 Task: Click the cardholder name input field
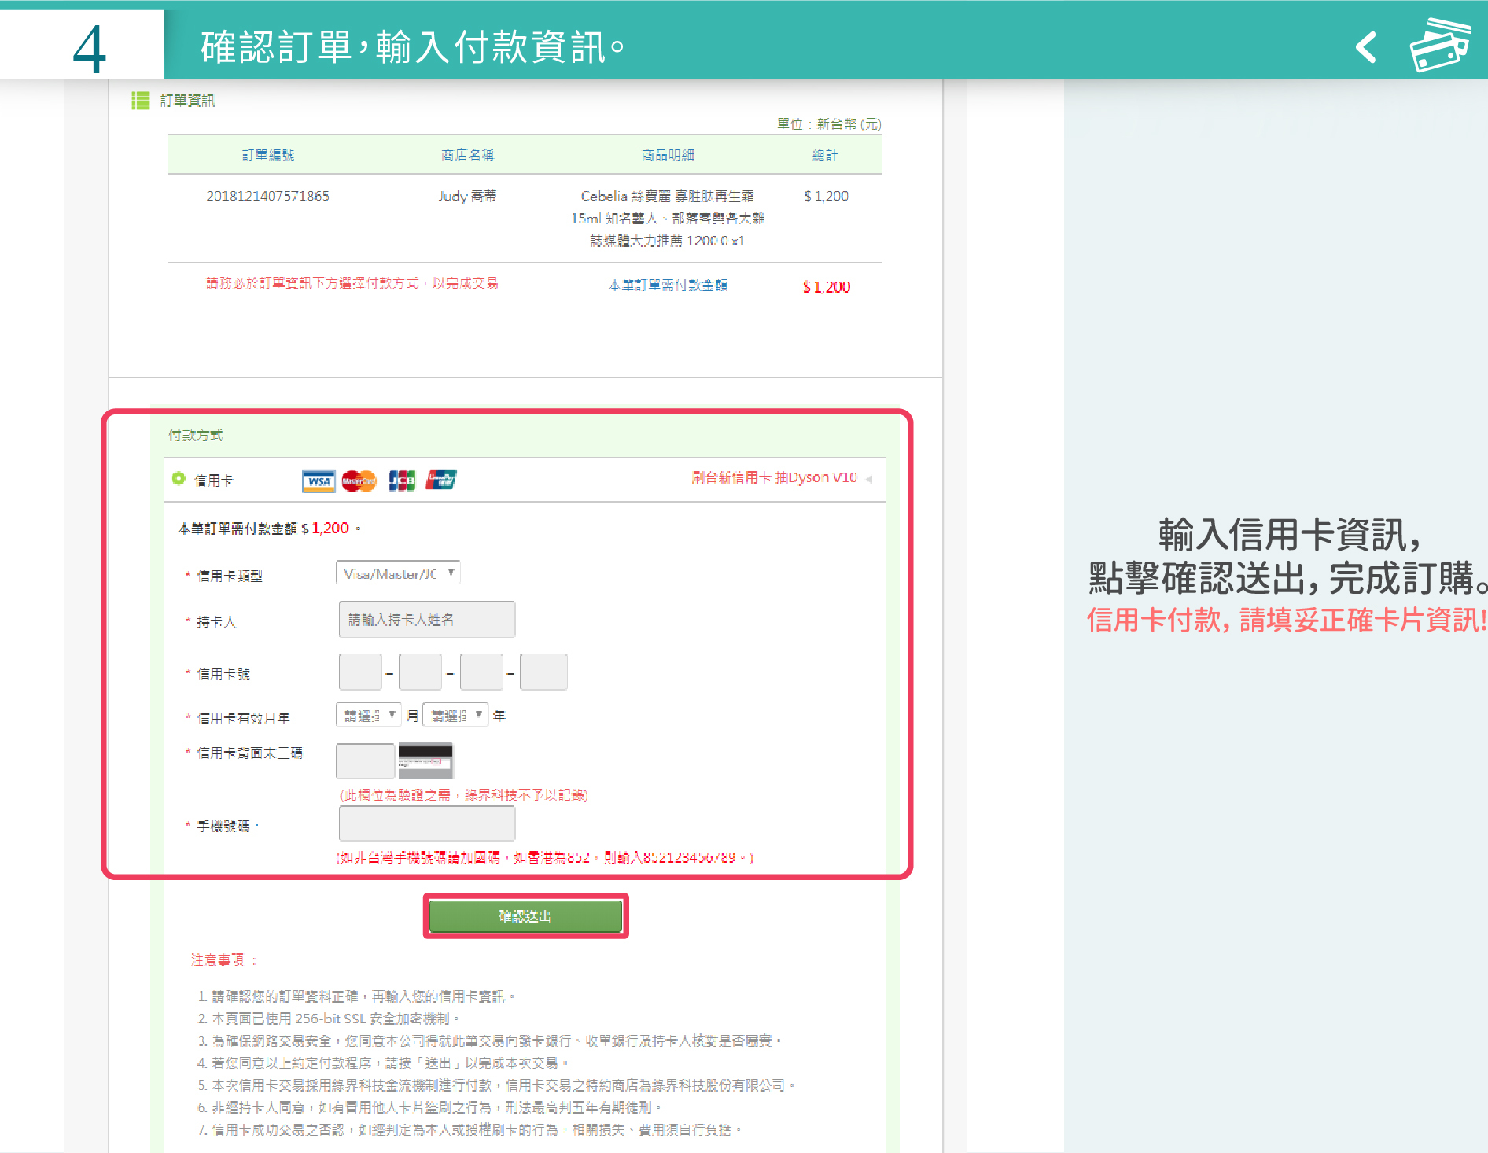click(427, 620)
